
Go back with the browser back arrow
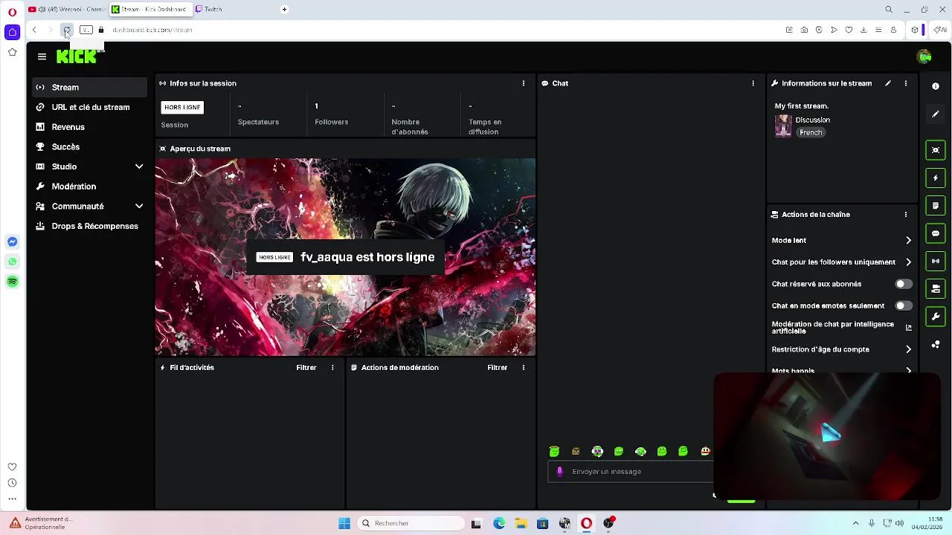point(34,30)
